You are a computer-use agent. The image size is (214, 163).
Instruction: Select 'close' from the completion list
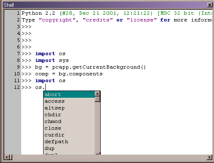69,128
